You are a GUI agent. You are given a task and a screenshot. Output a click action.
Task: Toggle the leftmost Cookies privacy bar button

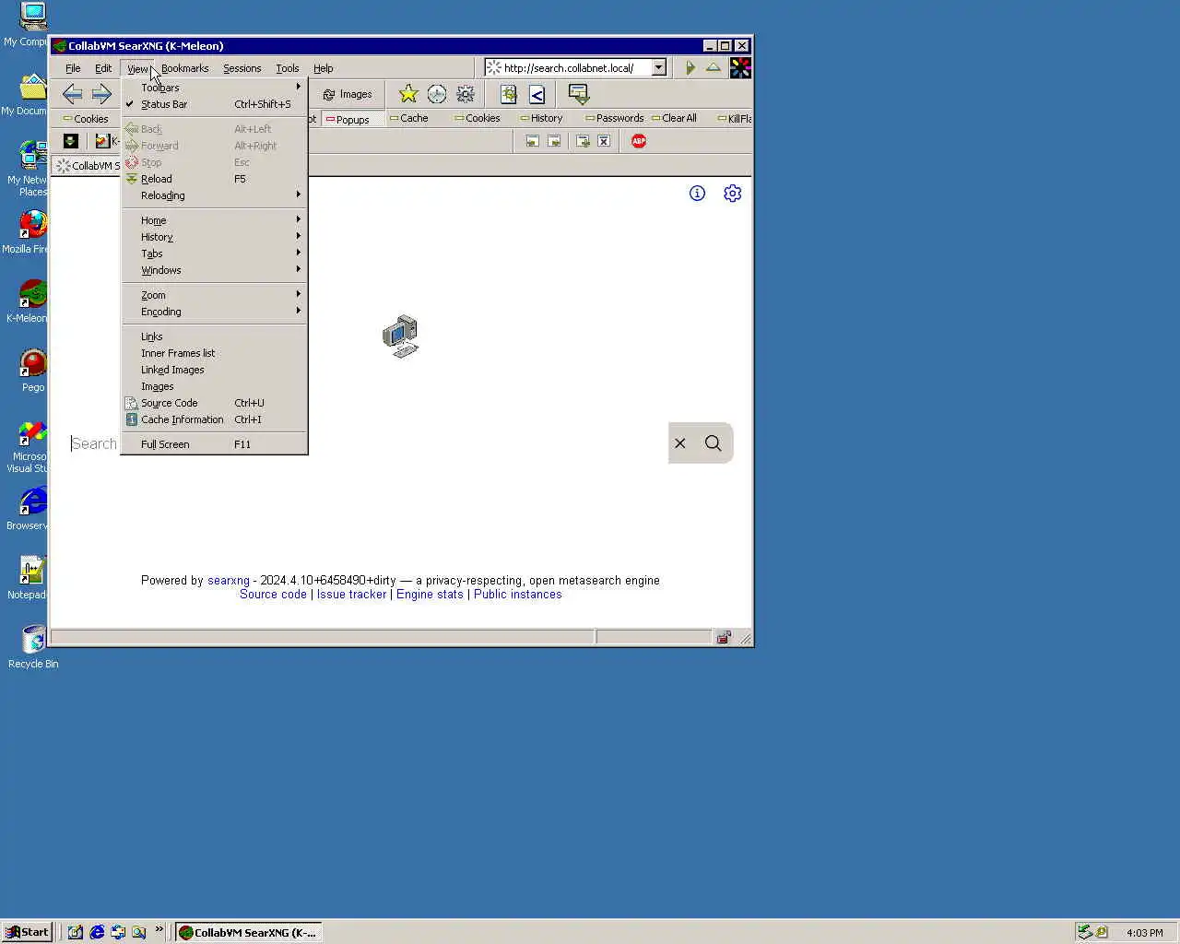(x=86, y=119)
